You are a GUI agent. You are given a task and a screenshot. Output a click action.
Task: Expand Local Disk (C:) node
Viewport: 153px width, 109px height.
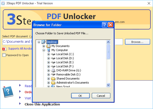(x=48, y=54)
